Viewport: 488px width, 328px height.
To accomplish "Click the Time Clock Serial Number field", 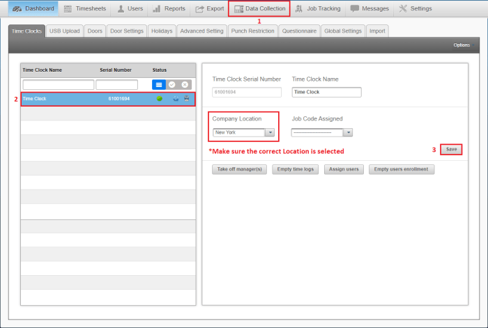I will tap(247, 92).
